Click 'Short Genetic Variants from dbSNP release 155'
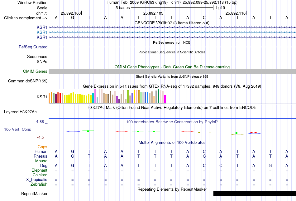Viewport: 296px width, 201px height. tap(172, 76)
